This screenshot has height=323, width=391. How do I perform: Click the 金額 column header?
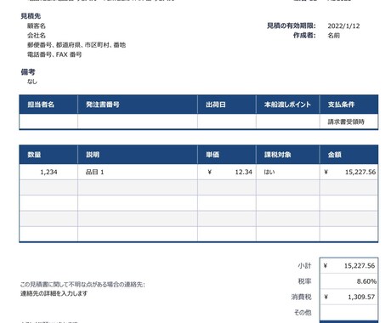click(349, 155)
